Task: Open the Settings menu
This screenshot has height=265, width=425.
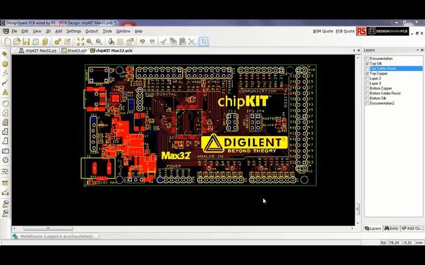Action: click(x=74, y=31)
